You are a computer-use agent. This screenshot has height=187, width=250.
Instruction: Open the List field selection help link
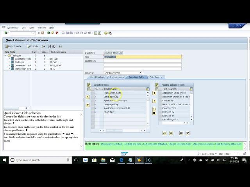[133, 144]
